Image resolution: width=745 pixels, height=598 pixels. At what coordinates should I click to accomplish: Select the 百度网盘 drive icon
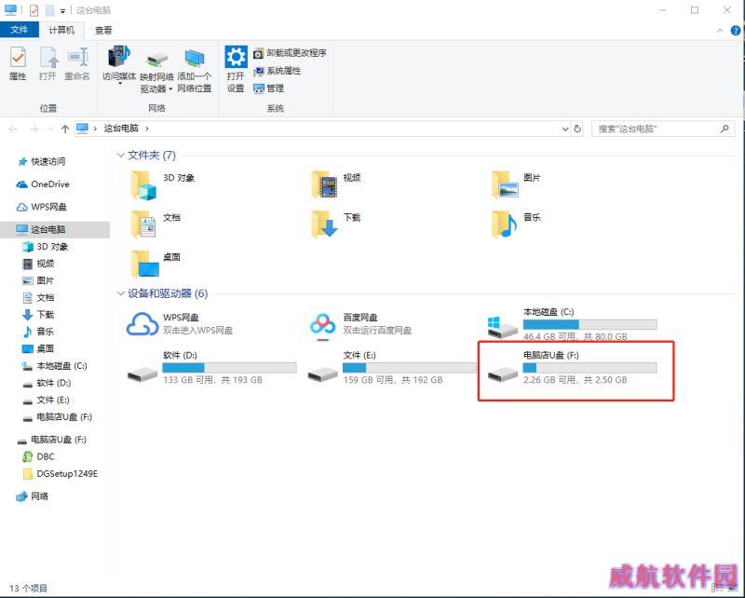click(x=323, y=326)
